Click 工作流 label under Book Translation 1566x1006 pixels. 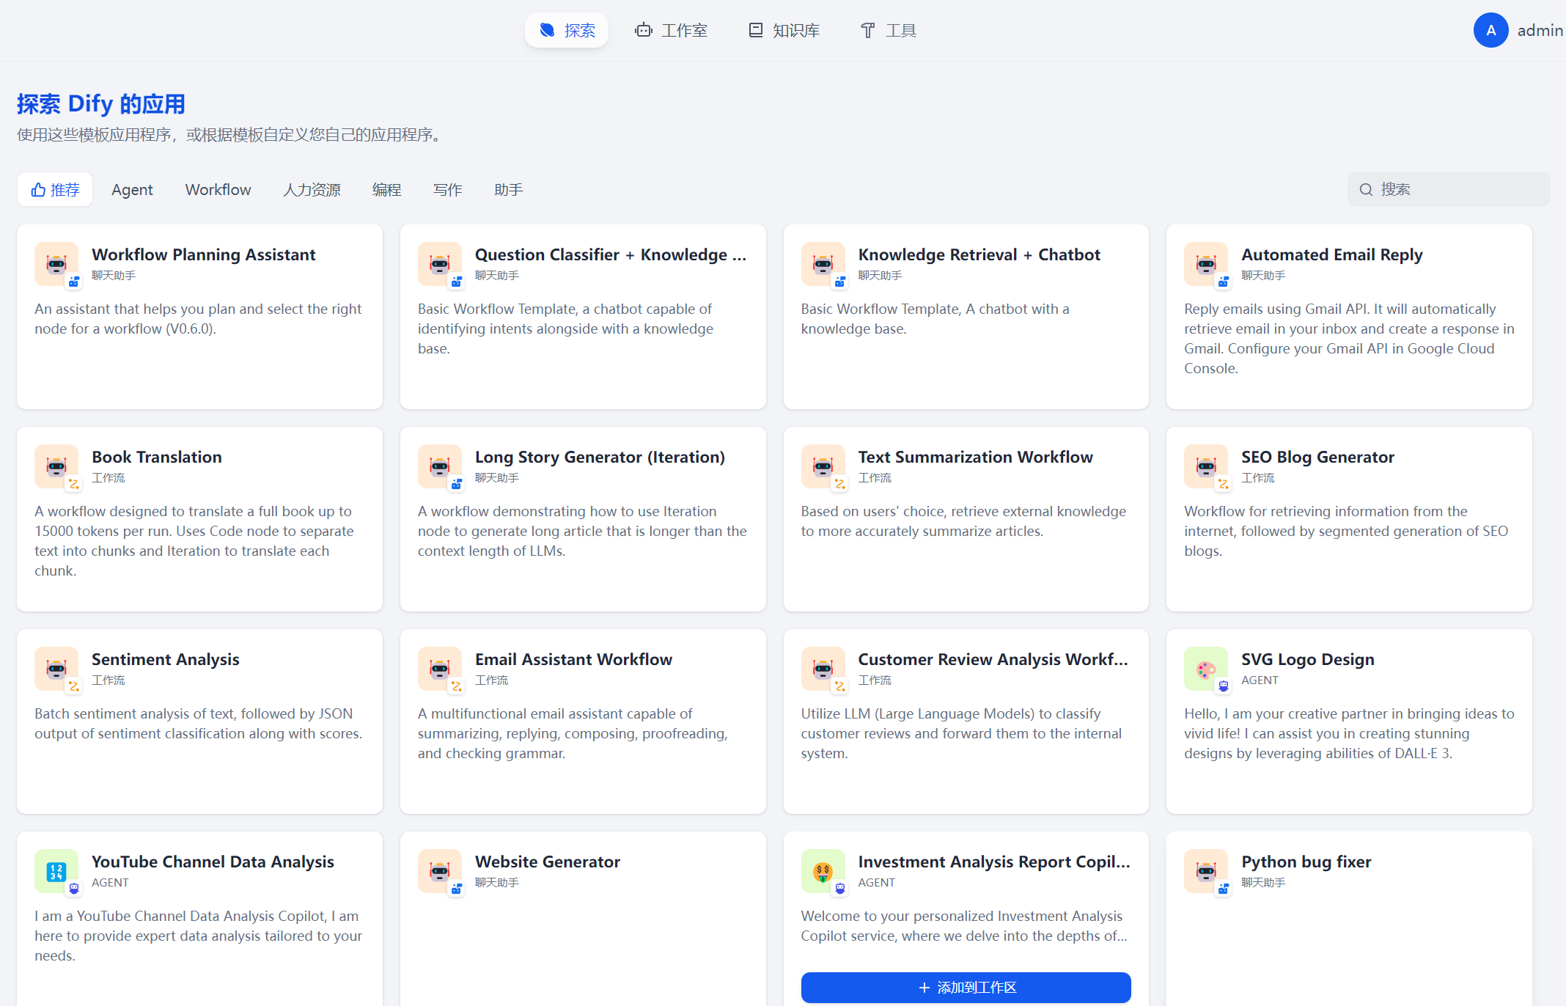click(109, 477)
